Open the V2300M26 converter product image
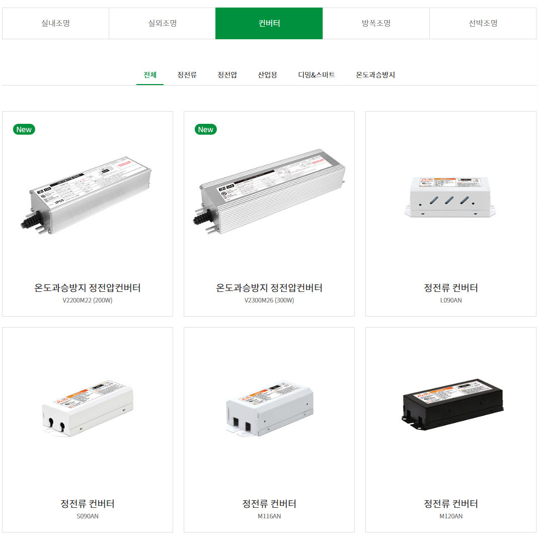Screen dimensions: 538x535 click(269, 191)
